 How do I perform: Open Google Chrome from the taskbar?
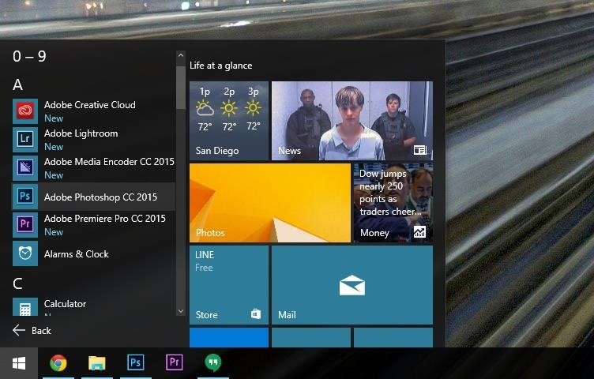[x=58, y=362]
